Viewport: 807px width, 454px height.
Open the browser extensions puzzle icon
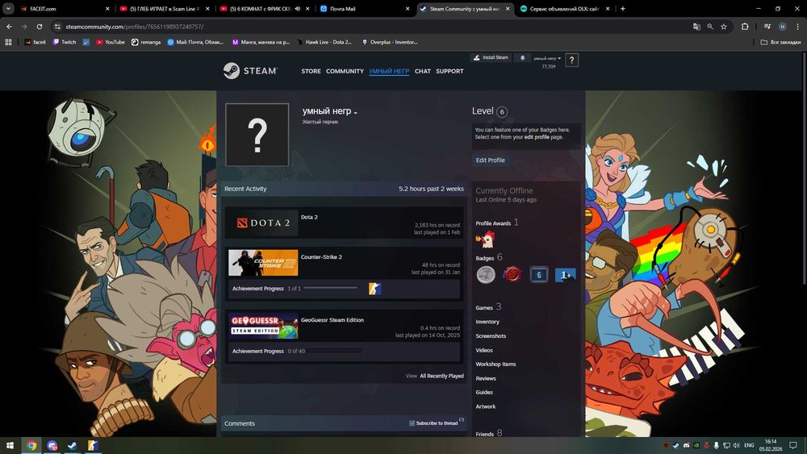pyautogui.click(x=745, y=27)
